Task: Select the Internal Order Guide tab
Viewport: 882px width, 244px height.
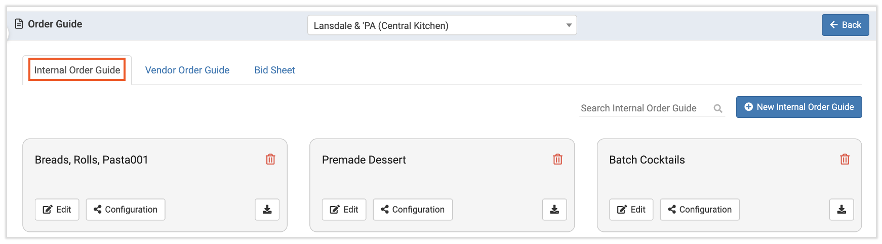Action: pos(77,70)
